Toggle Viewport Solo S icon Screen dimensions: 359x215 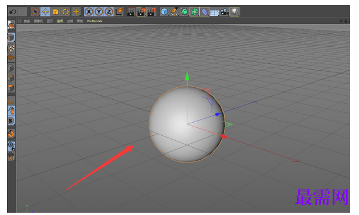[11, 121]
